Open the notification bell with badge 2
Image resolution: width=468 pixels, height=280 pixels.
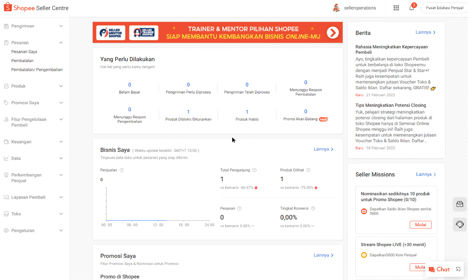[x=411, y=8]
